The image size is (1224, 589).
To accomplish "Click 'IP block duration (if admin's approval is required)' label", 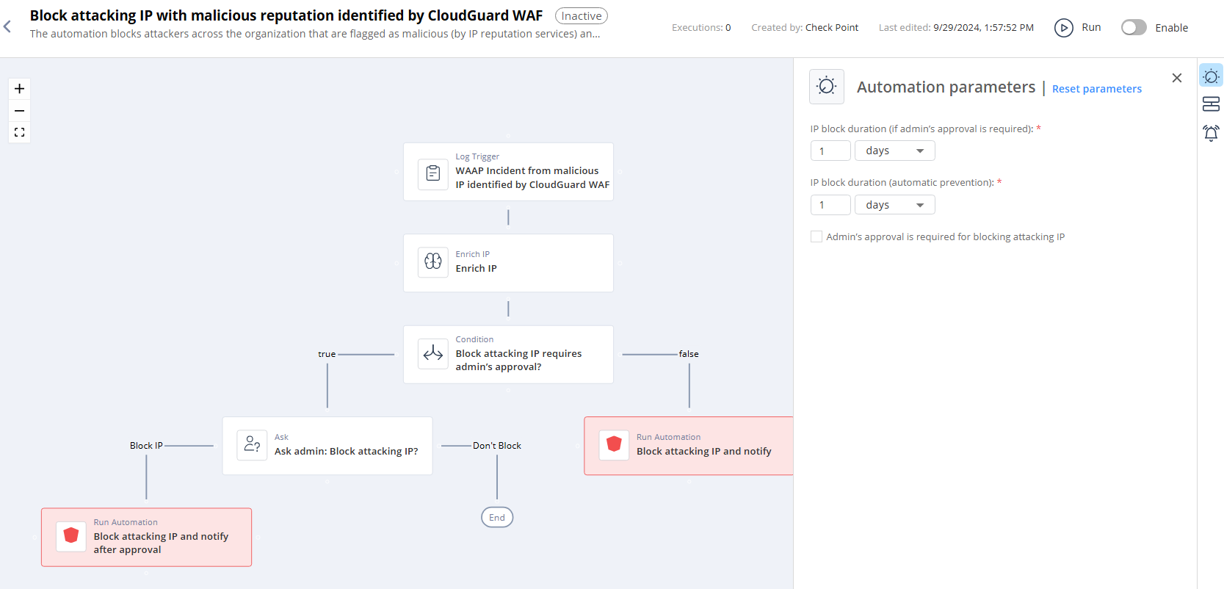I will tap(921, 129).
